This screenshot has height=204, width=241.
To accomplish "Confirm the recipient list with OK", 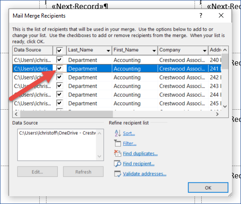I will point(208,188).
